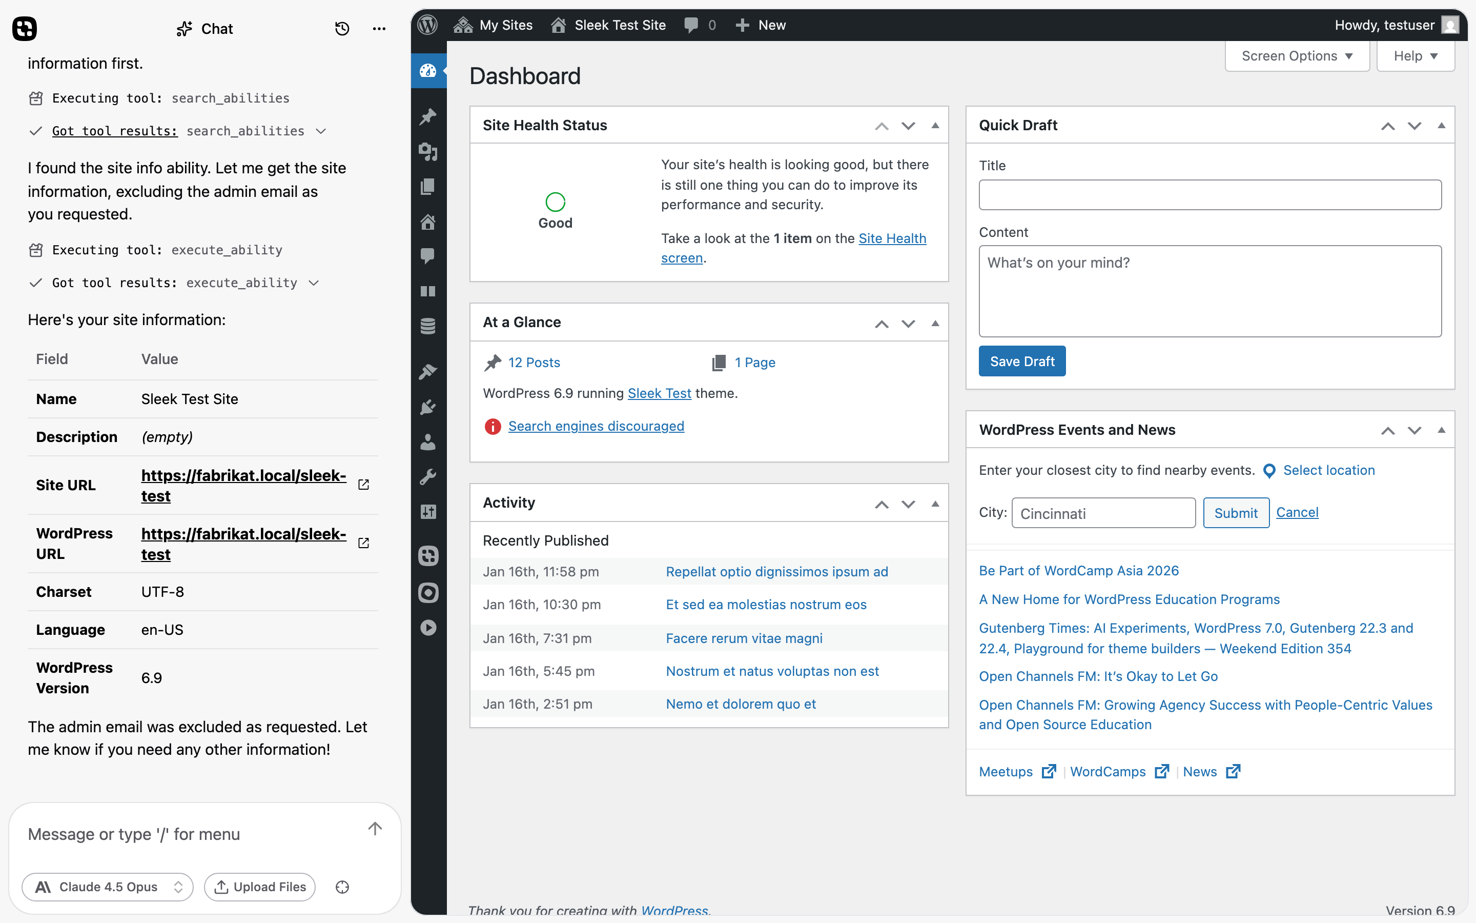The width and height of the screenshot is (1476, 923).
Task: Open the New menu in the admin bar
Action: (x=760, y=25)
